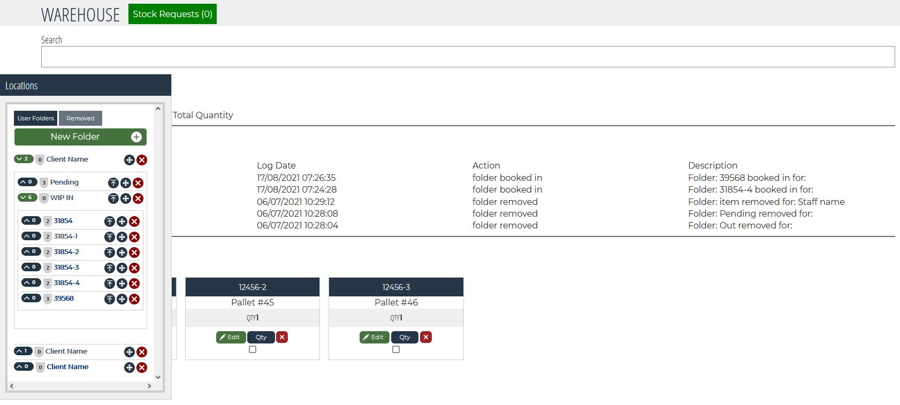This screenshot has height=405, width=900.
Task: Click Qty button on pallet 12456-3
Action: tap(405, 337)
